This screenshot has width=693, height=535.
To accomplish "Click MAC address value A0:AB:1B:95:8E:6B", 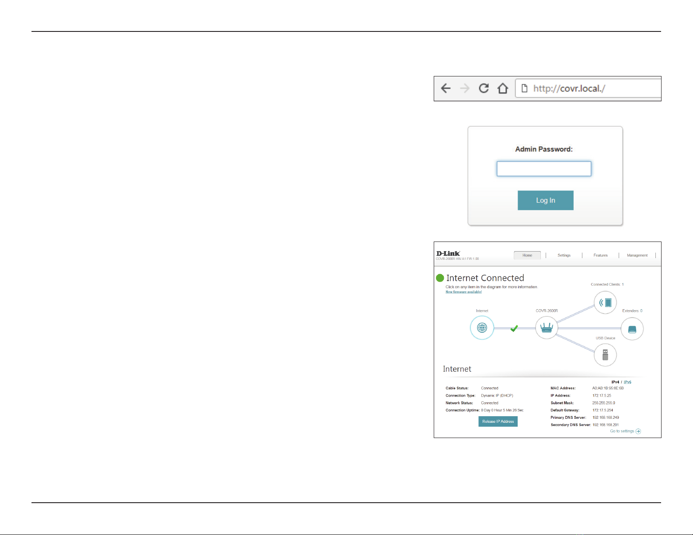I will coord(608,388).
